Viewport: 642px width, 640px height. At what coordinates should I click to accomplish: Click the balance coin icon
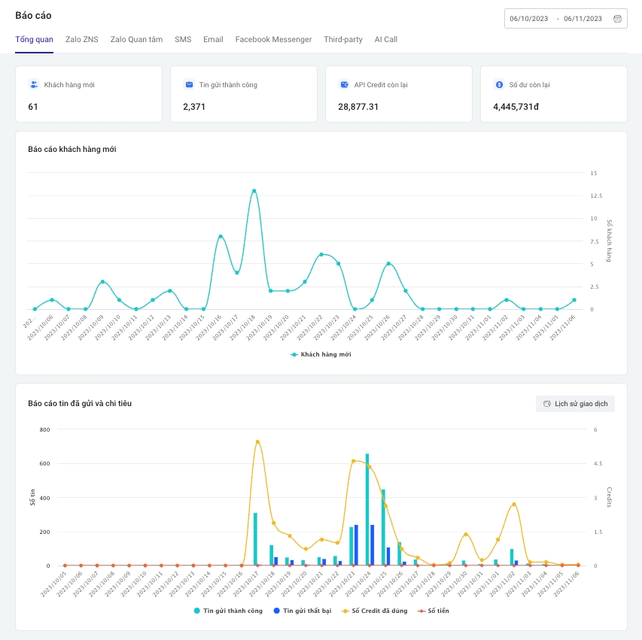499,85
